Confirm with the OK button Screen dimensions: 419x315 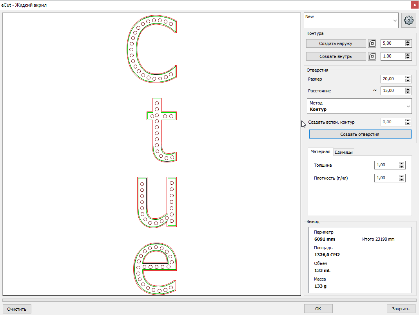(x=318, y=309)
